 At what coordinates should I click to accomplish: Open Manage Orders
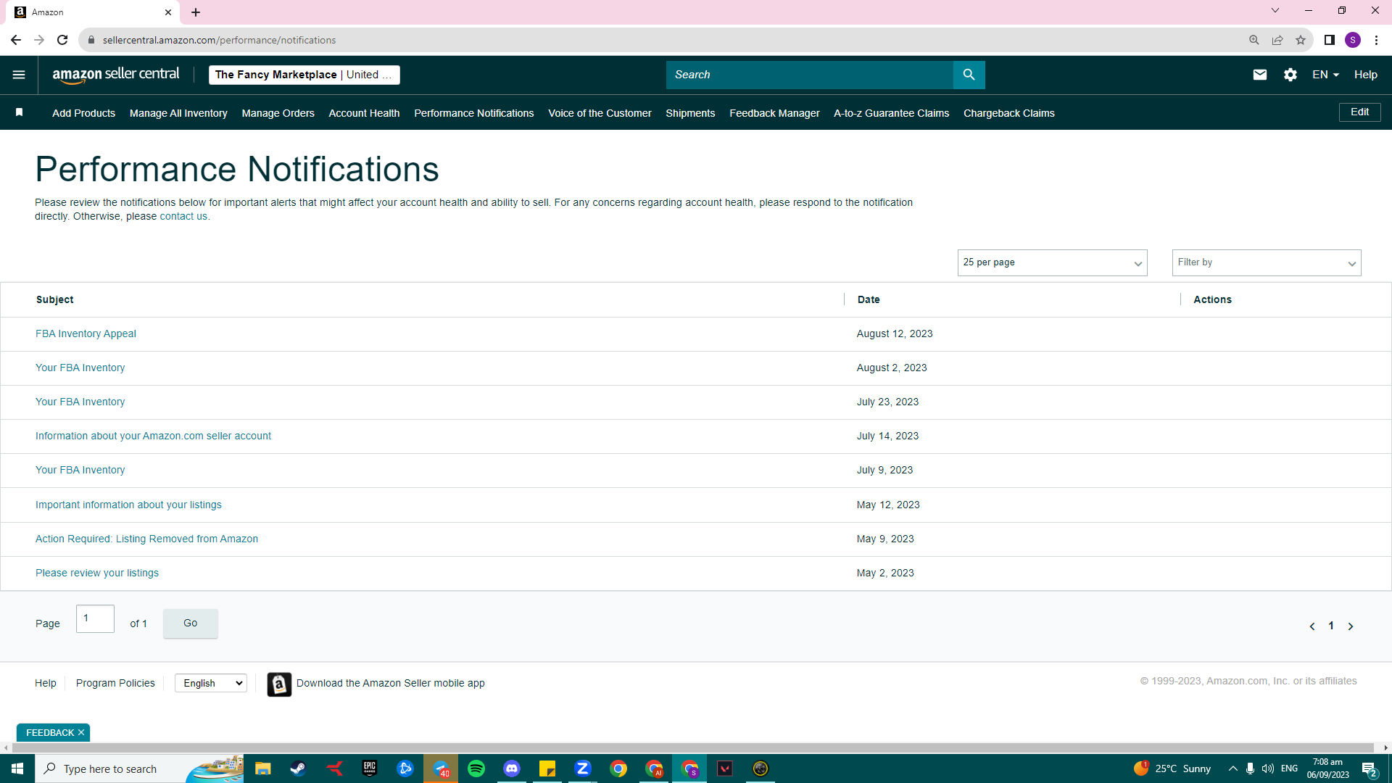point(278,113)
